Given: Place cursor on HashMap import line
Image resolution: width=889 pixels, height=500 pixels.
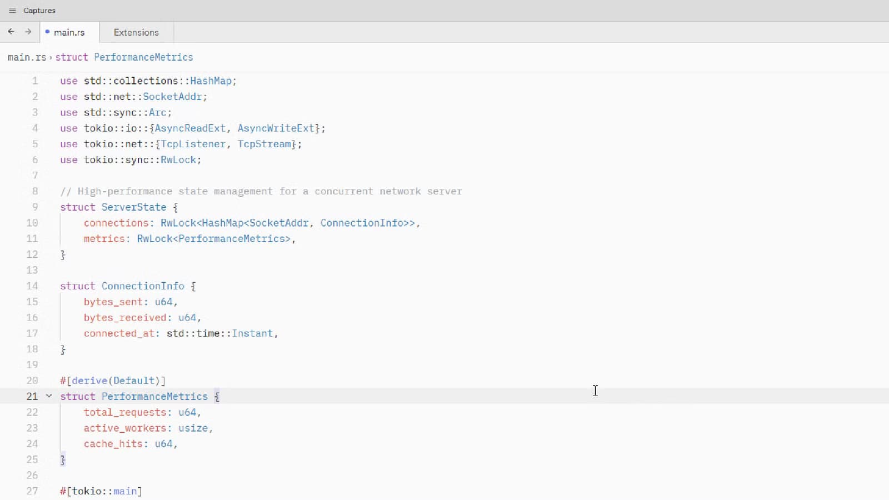Looking at the screenshot, I should tap(148, 81).
